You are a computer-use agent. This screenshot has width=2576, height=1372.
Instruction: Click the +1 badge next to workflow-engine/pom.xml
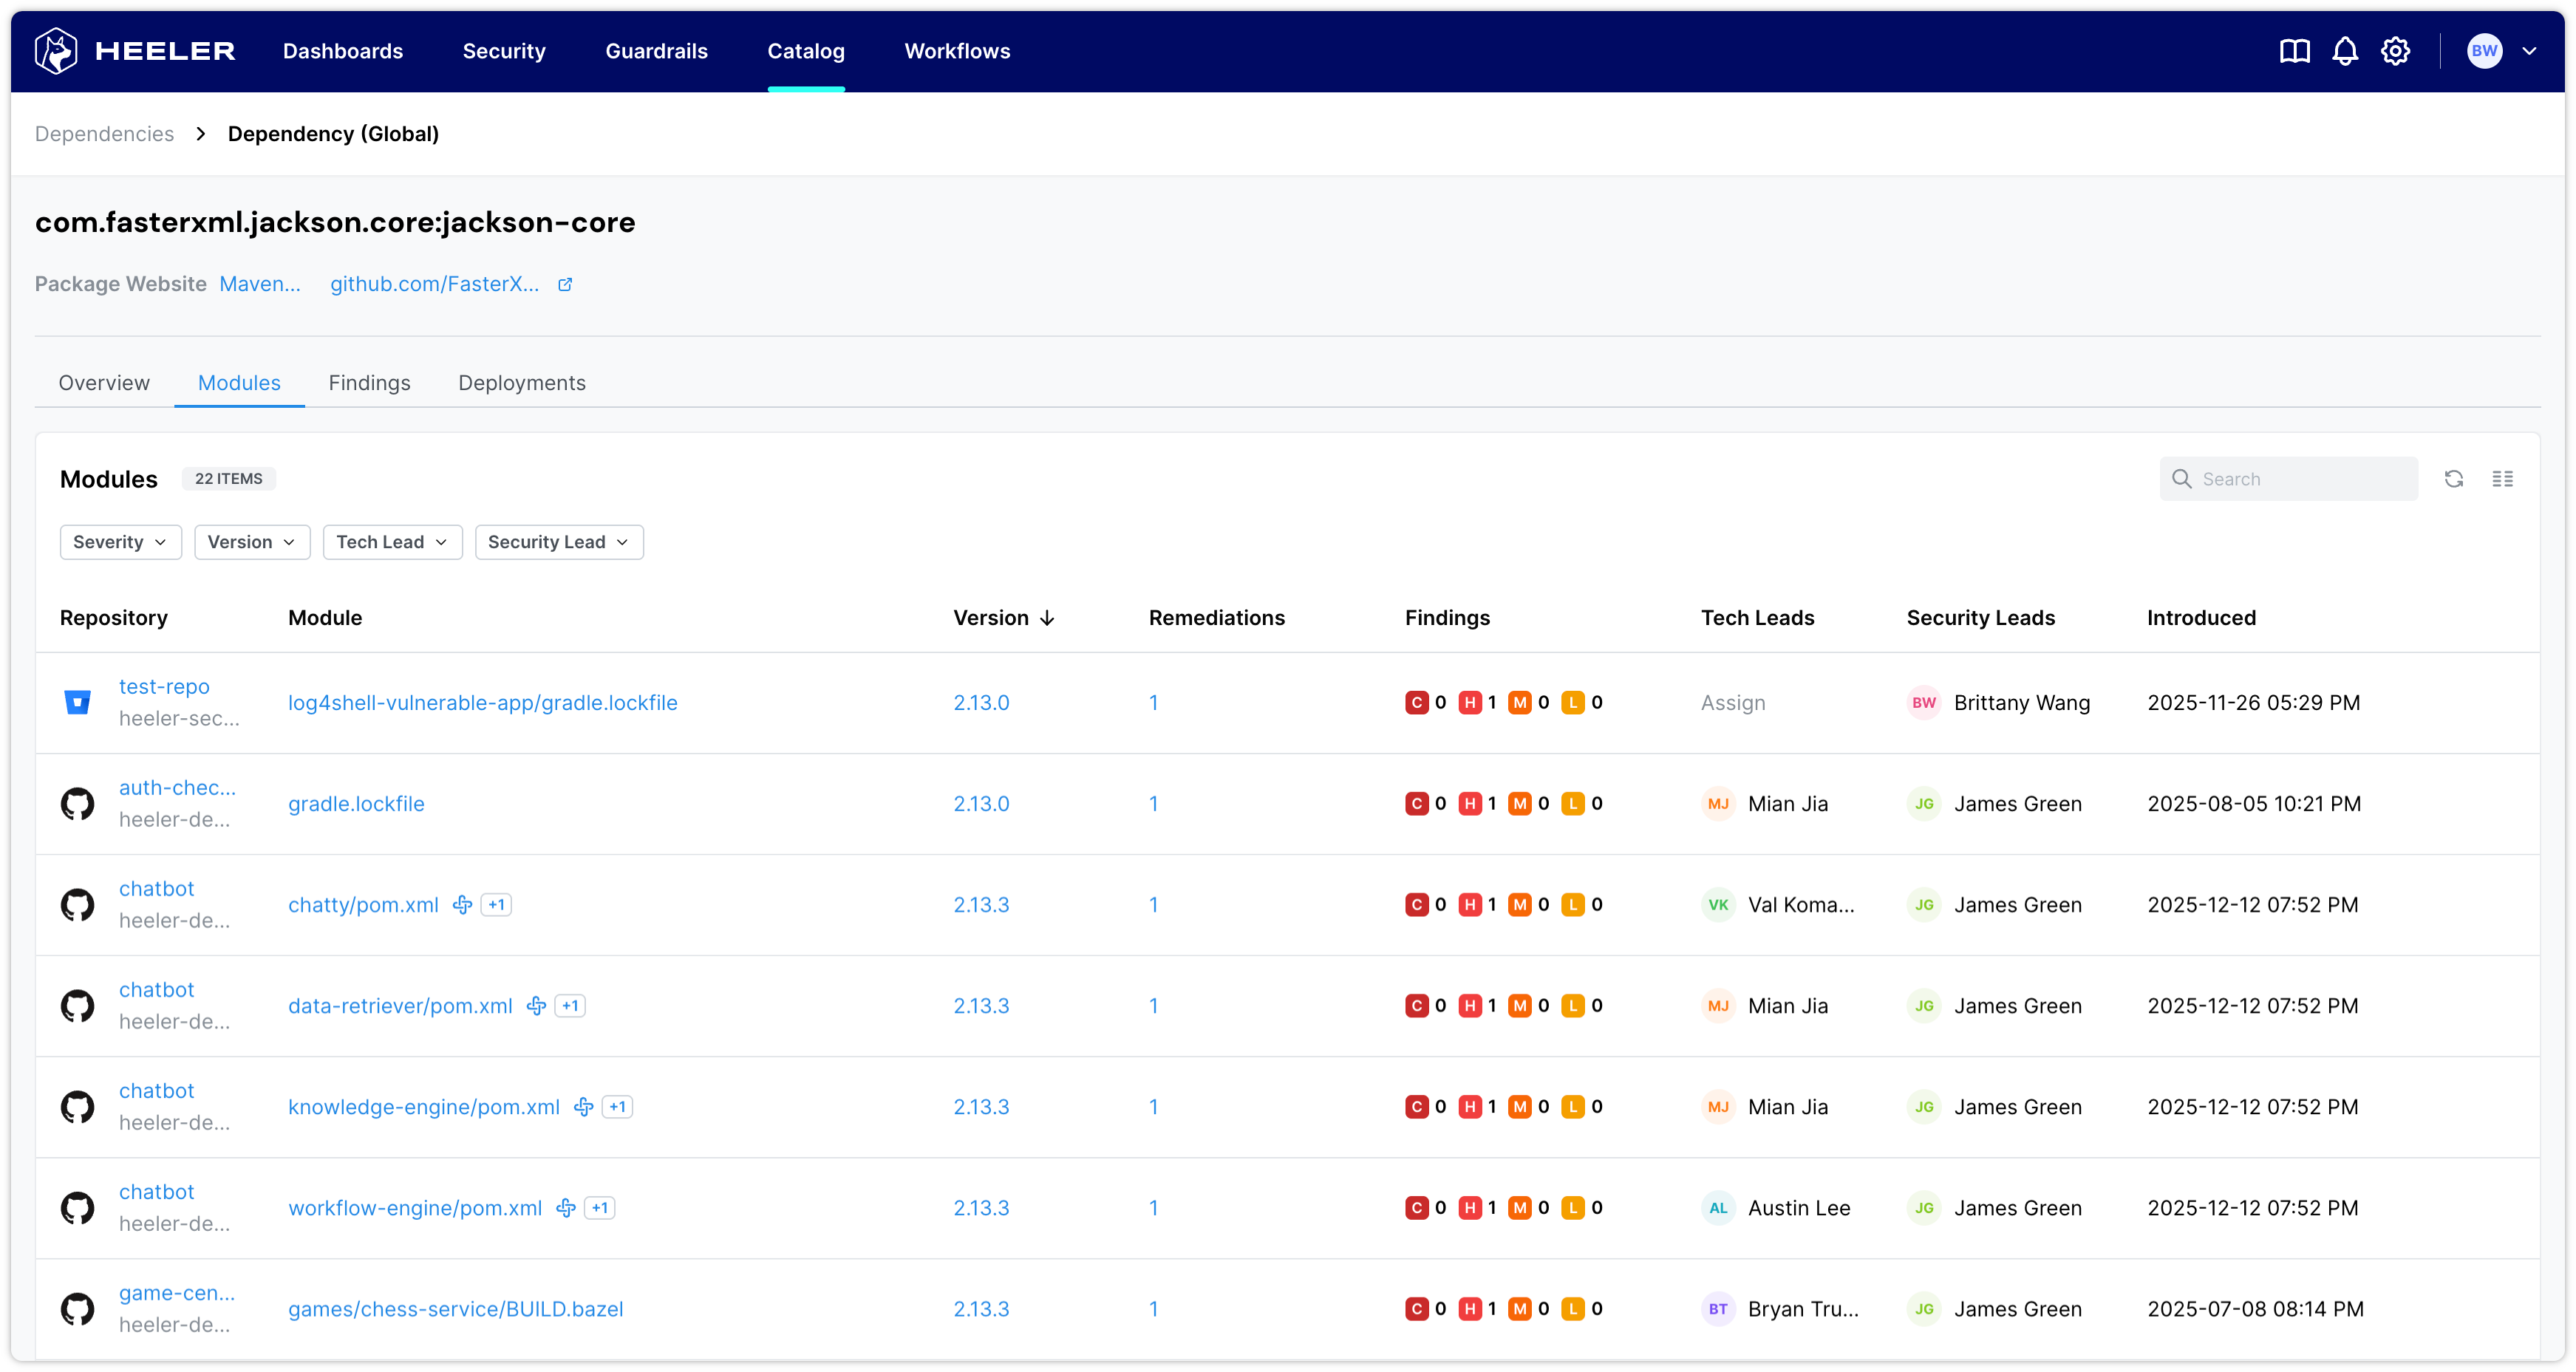point(600,1208)
